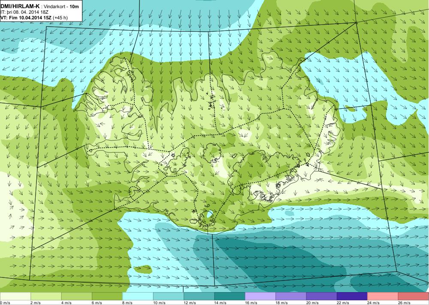Select the 'Vindarkort - 10m' map title
This screenshot has width=429, height=305.
tap(61, 6)
